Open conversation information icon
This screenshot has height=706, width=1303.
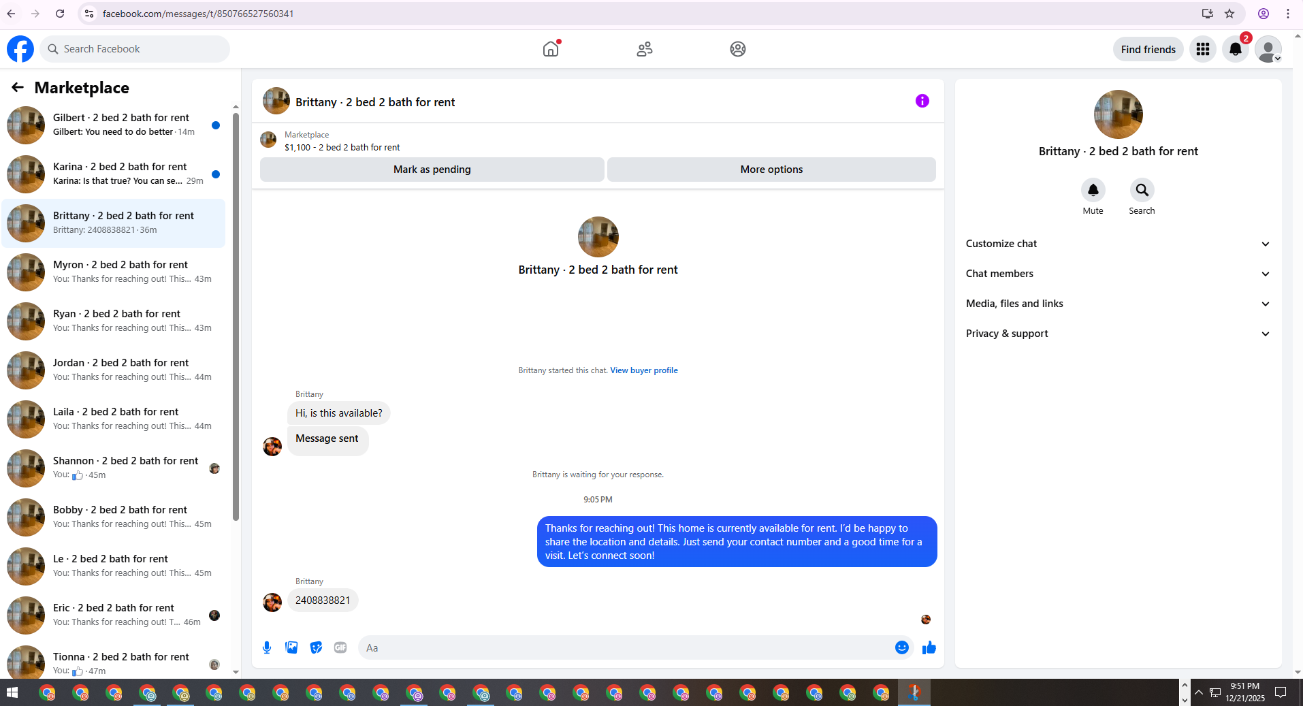click(x=922, y=101)
